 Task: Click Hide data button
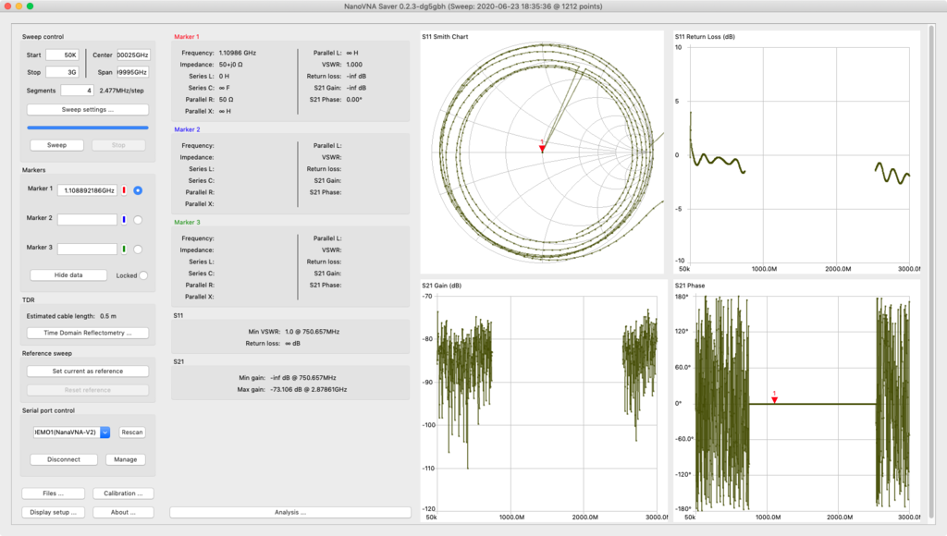(x=68, y=275)
